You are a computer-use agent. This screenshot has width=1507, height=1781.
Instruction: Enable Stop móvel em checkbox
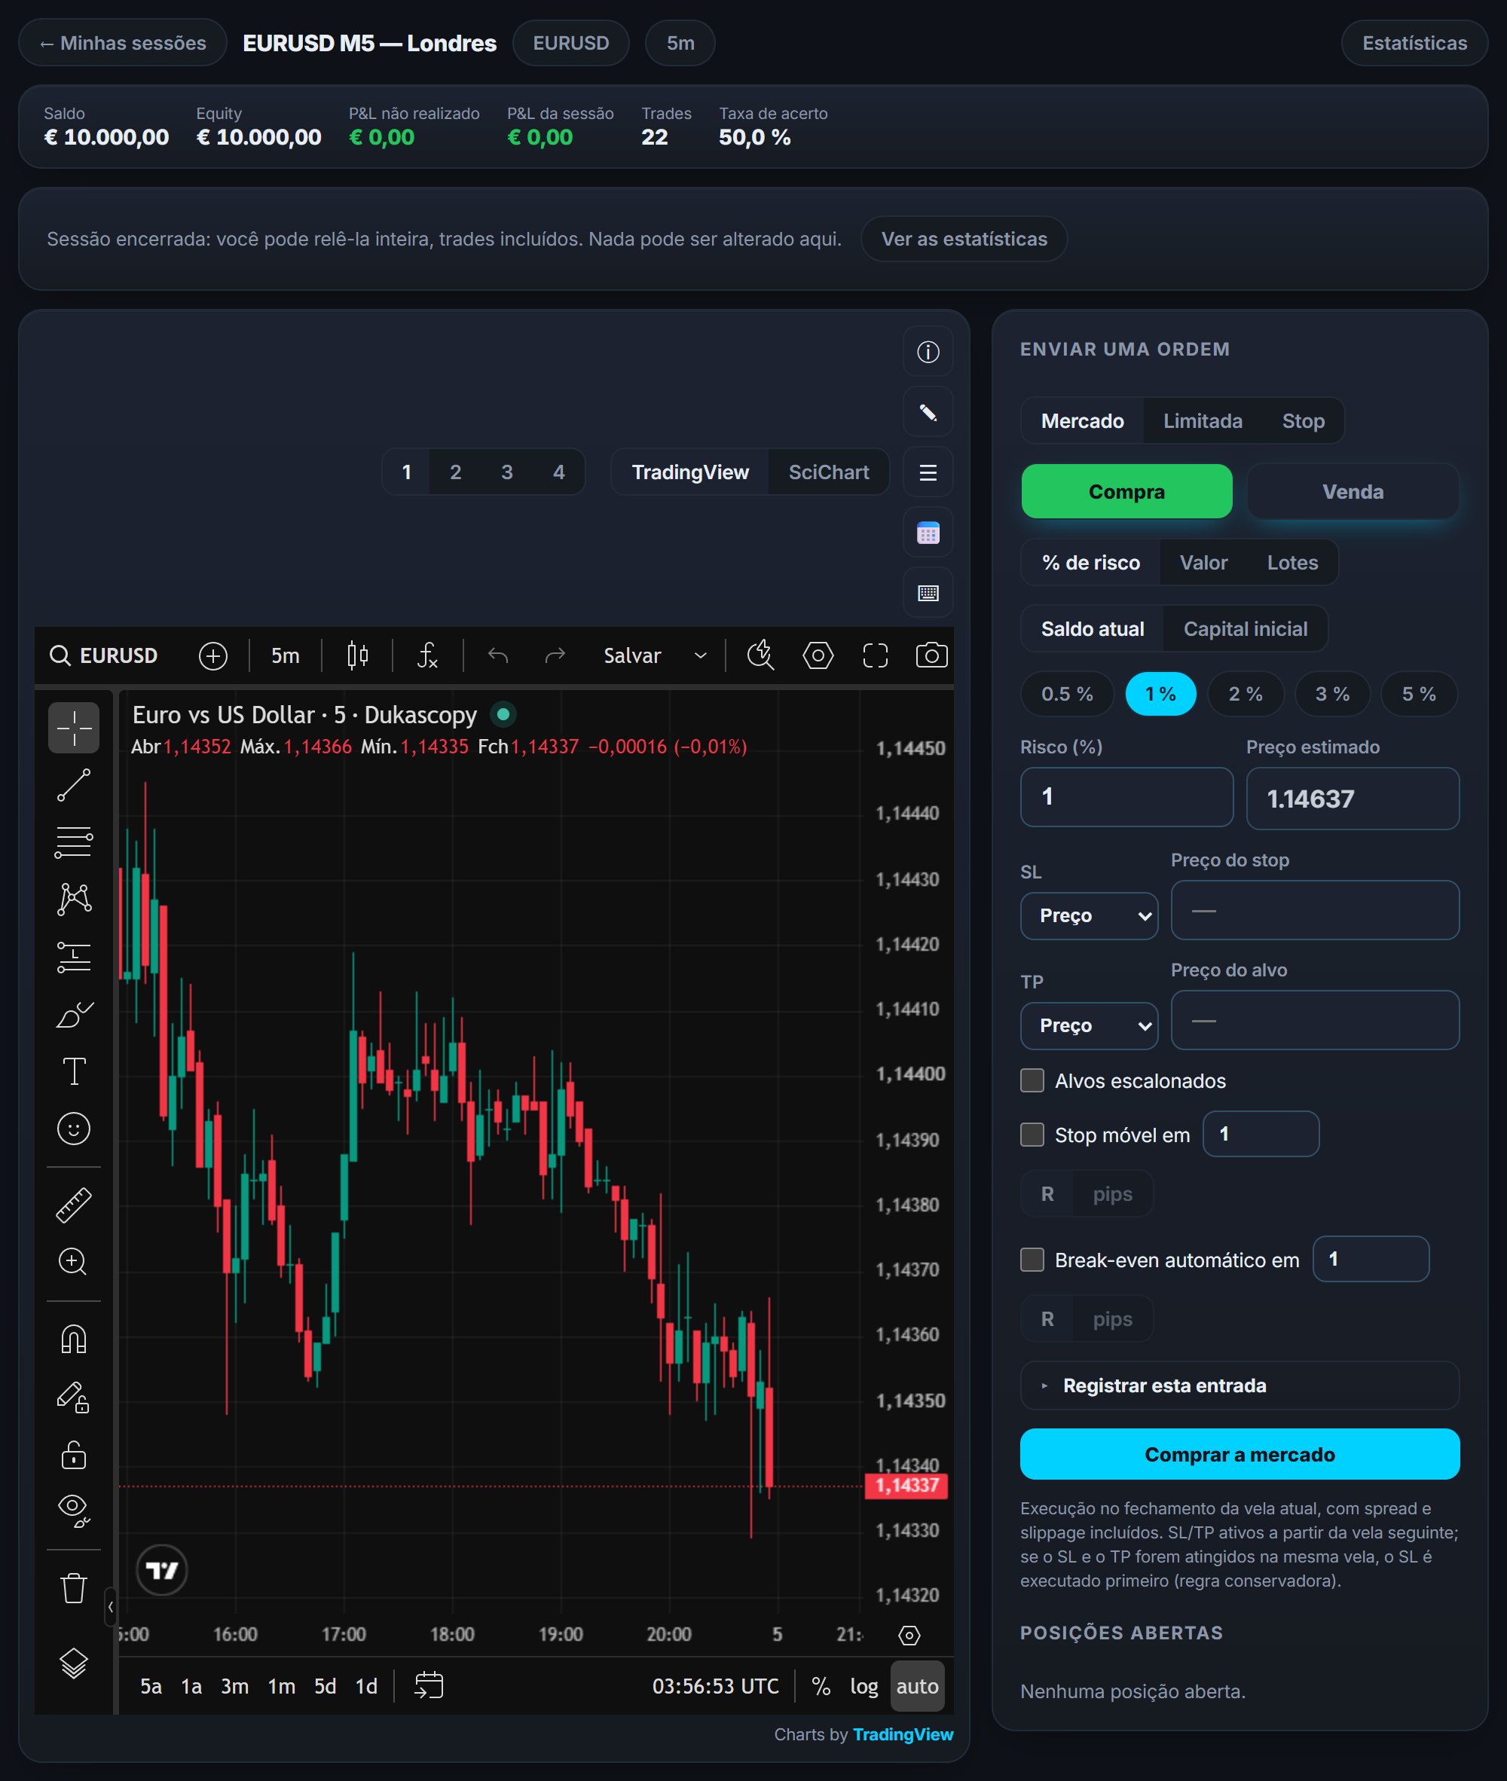(1032, 1135)
